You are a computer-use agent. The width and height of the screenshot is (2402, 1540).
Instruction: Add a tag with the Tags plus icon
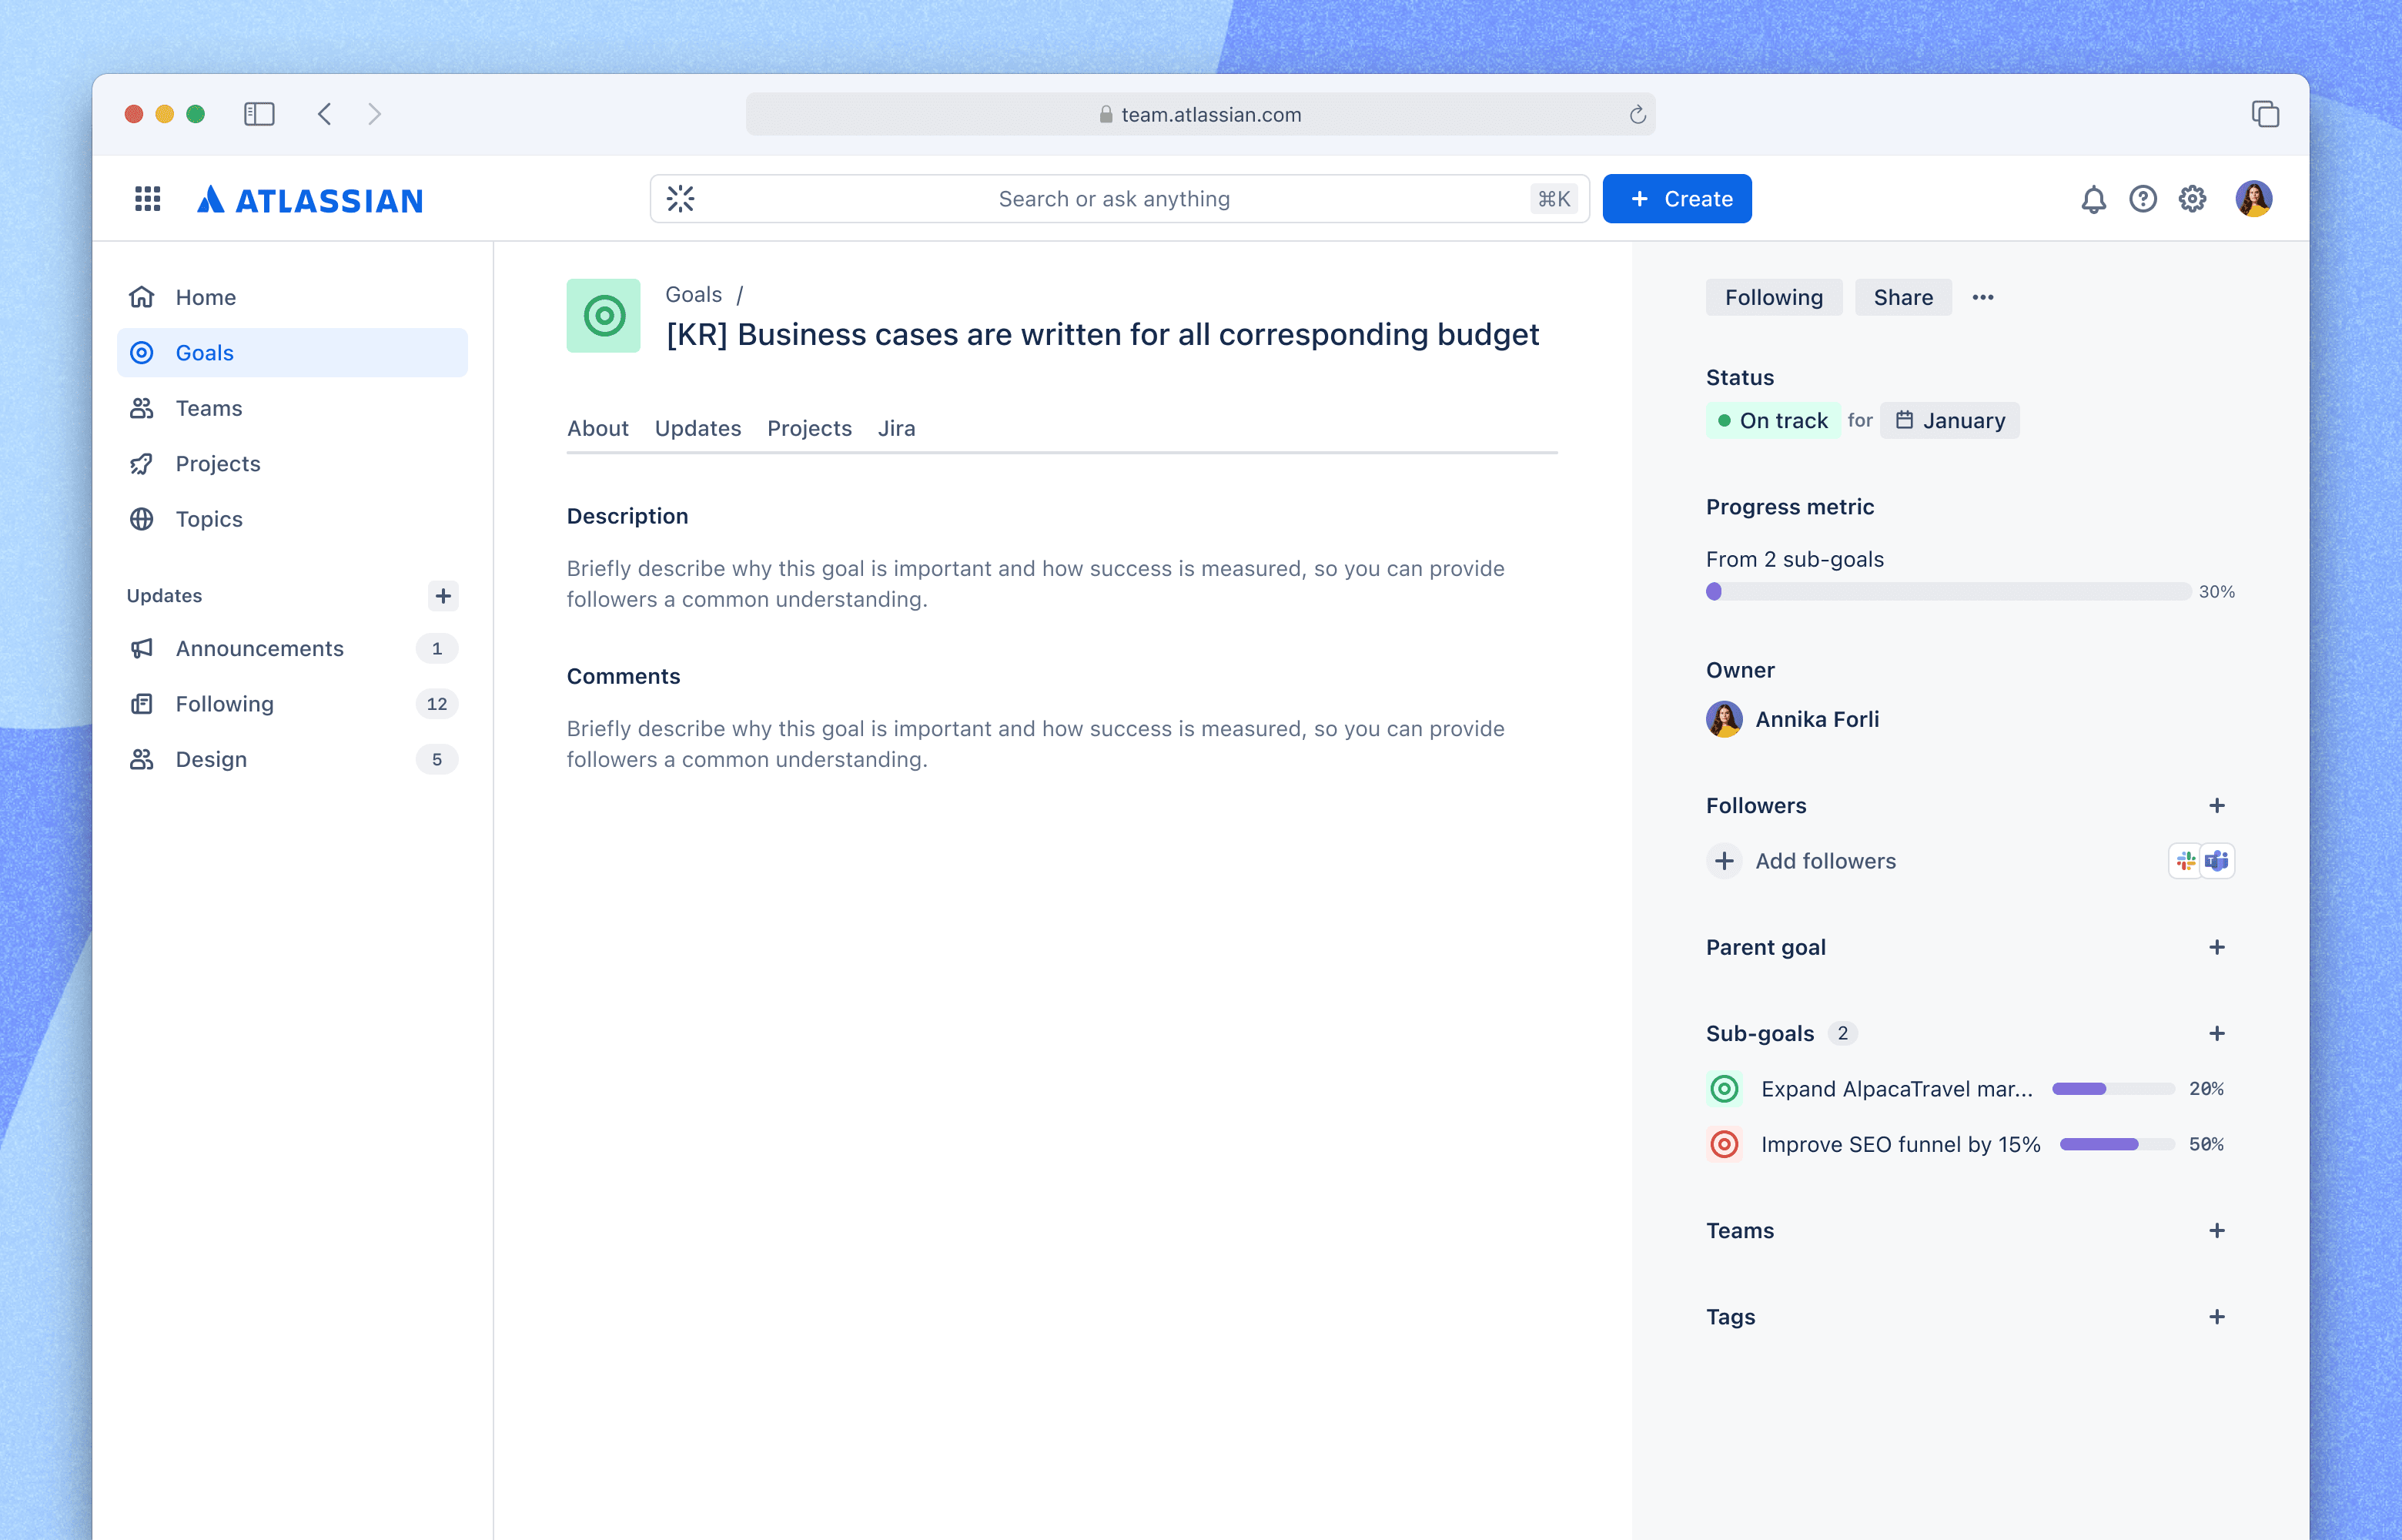point(2216,1317)
